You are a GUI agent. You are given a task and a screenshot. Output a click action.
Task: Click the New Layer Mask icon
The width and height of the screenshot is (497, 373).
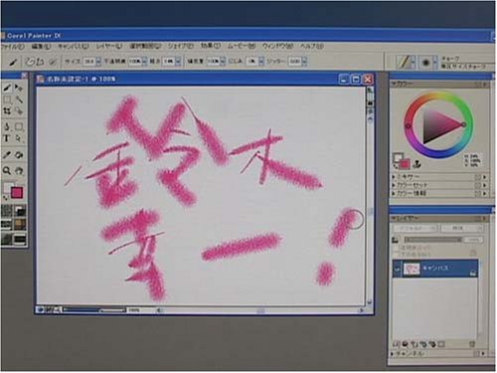click(441, 344)
